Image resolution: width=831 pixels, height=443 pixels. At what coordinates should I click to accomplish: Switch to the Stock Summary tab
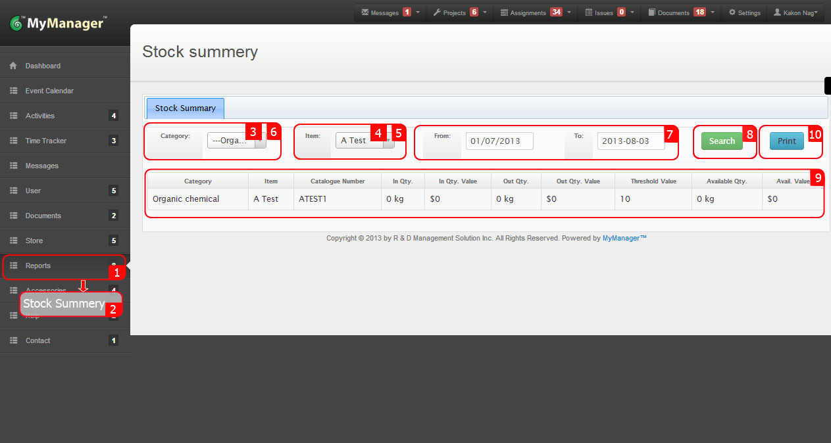[185, 108]
